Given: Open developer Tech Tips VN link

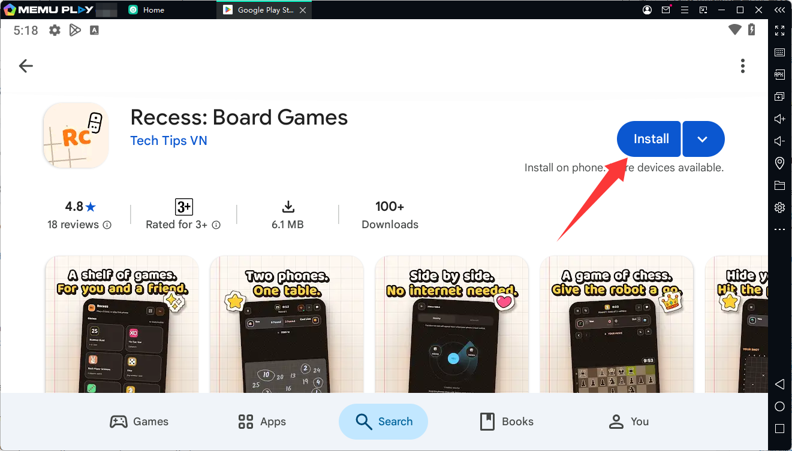Looking at the screenshot, I should coord(168,141).
